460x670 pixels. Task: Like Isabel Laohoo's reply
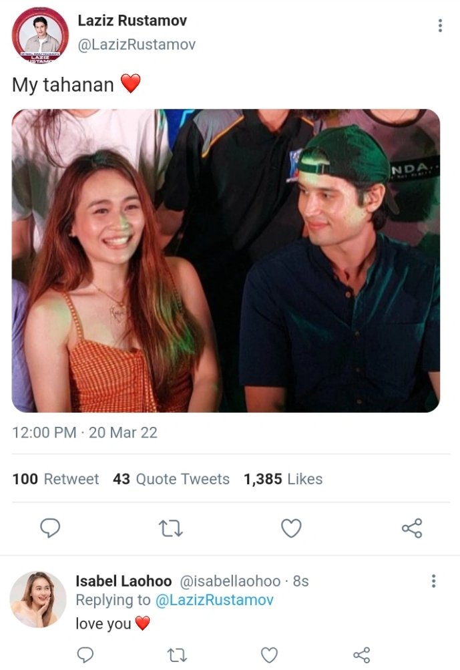(x=269, y=655)
